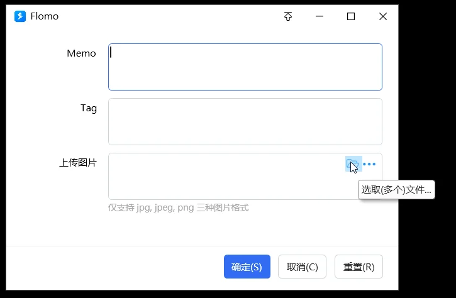456x298 pixels.
Task: Click the 上传图片 label text
Action: coord(78,163)
